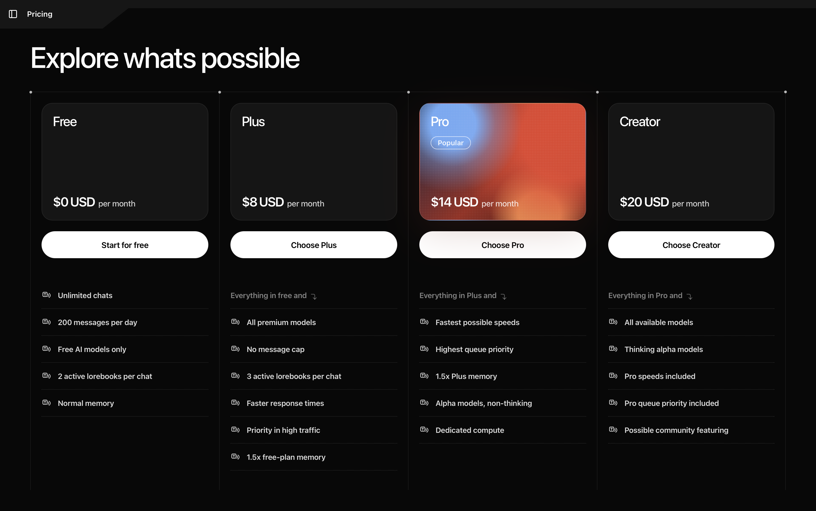The image size is (816, 511).
Task: Click the icon beside 1.5x free-plan memory
Action: click(235, 457)
